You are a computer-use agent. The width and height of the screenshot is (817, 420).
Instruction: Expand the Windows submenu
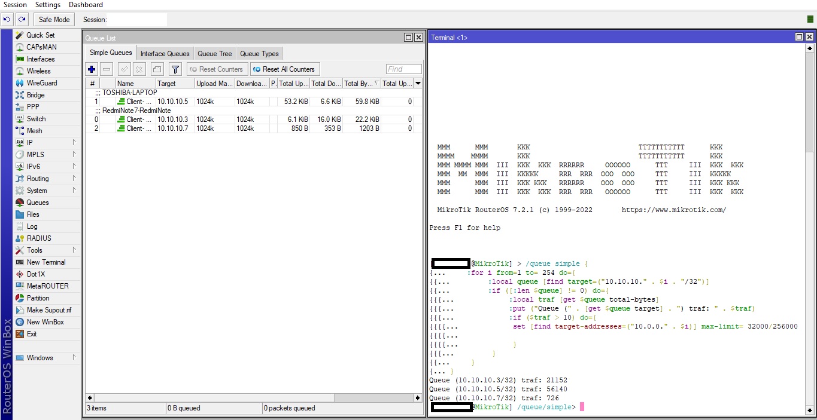[47, 358]
